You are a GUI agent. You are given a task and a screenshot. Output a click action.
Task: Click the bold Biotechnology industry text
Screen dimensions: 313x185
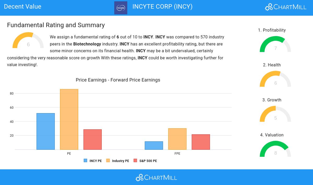coord(87,44)
